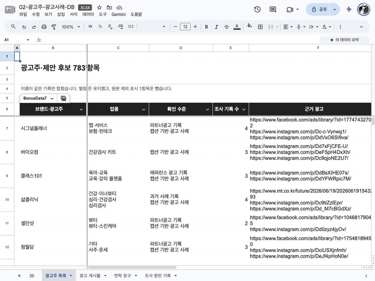This screenshot has width=375, height=281.
Task: Click the font size input field
Action: pyautogui.click(x=185, y=27)
